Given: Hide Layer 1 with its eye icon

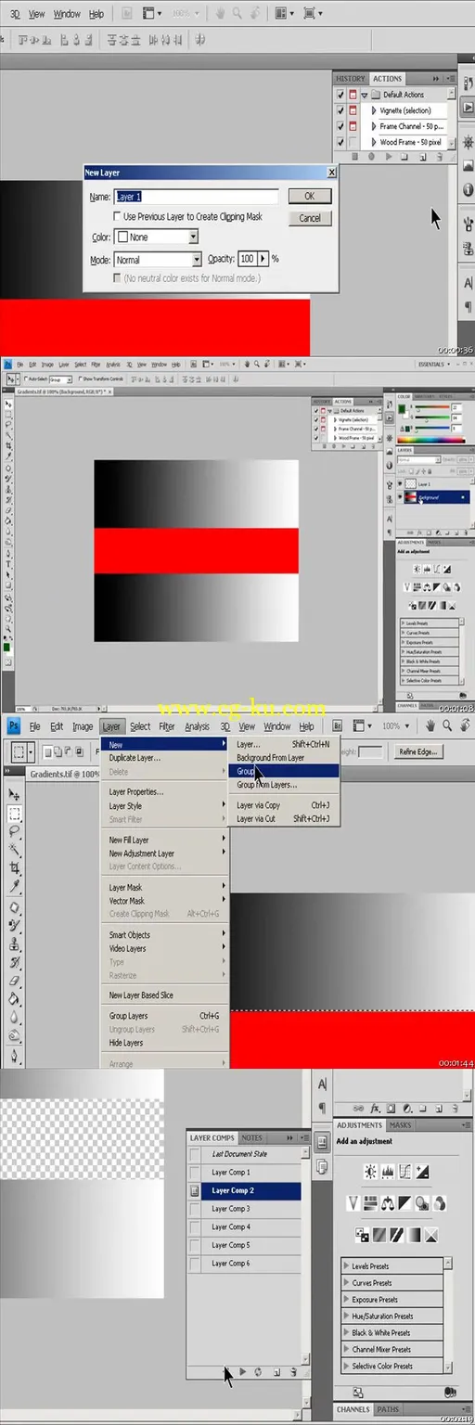Looking at the screenshot, I should [x=401, y=484].
